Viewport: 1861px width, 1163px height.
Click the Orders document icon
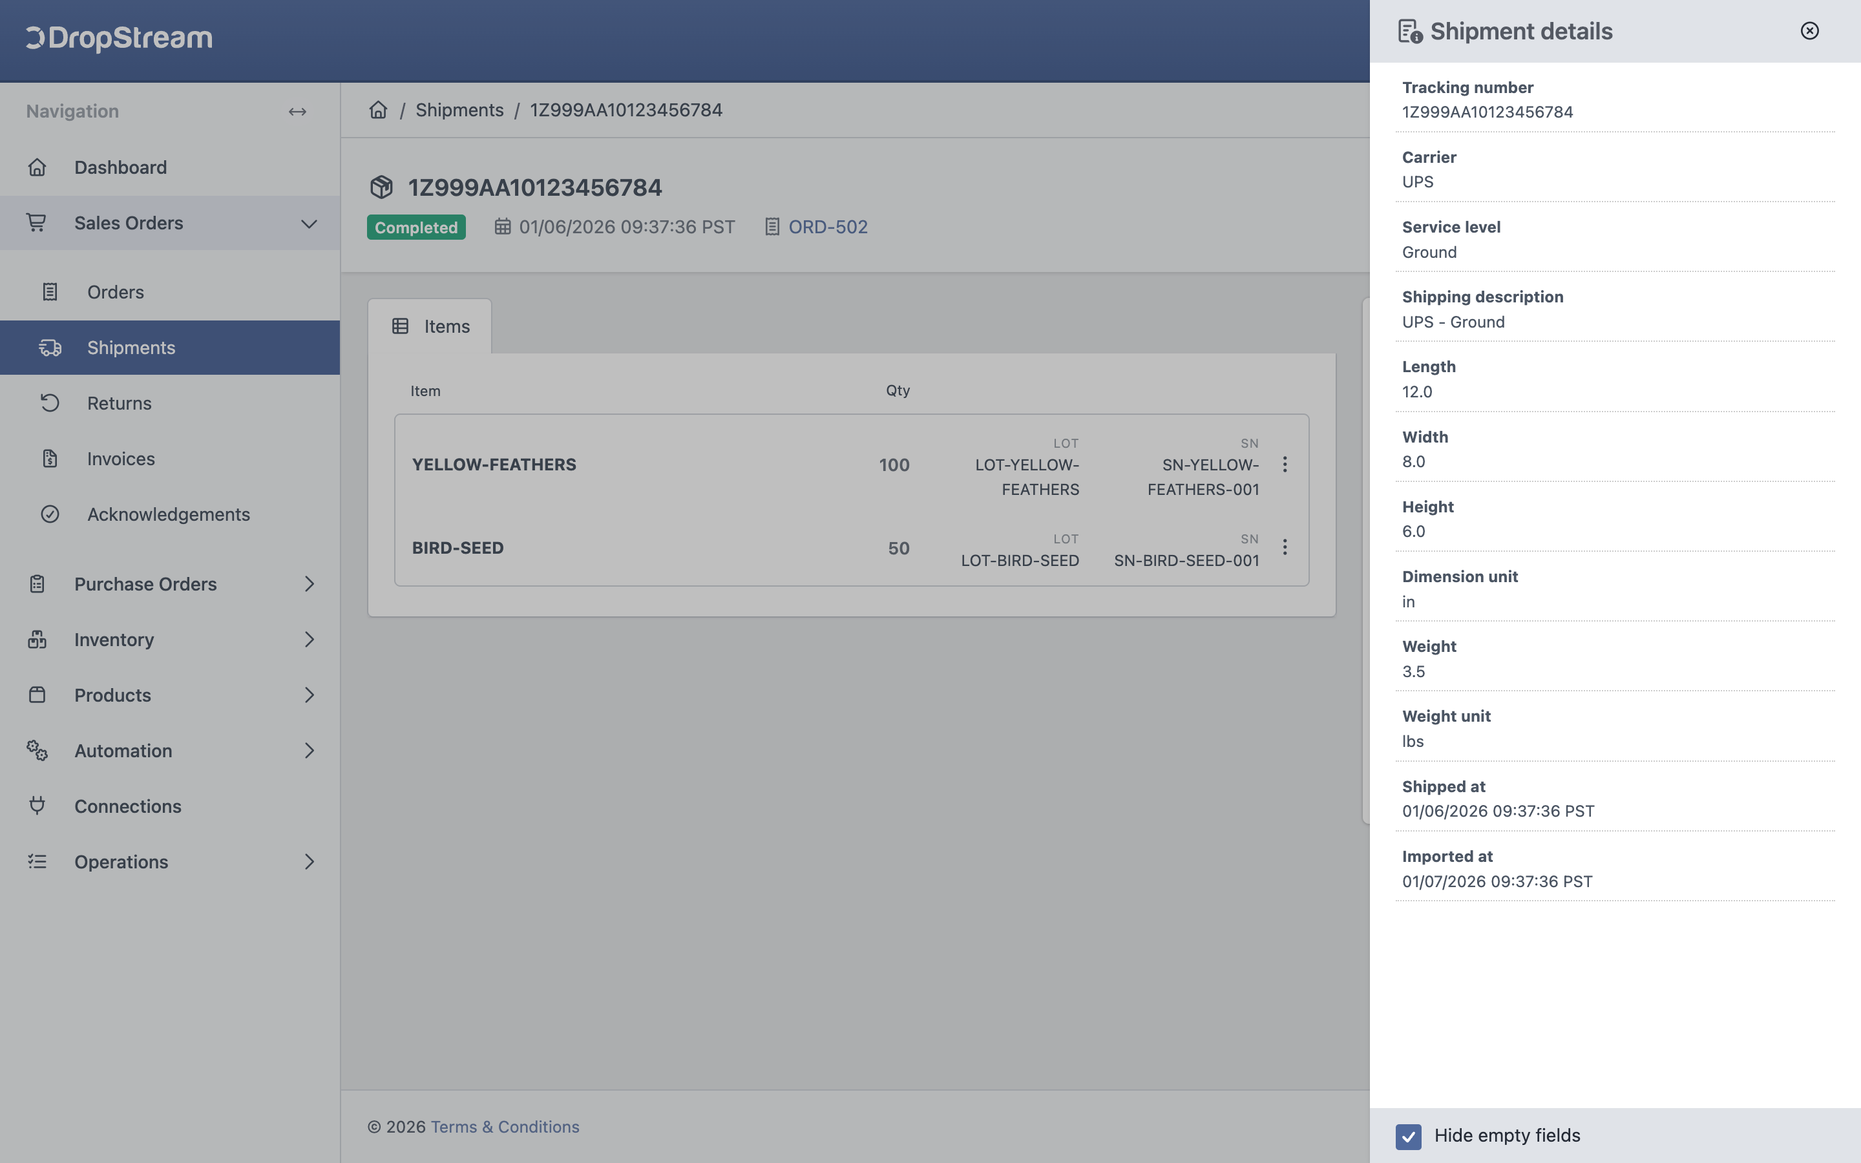[50, 292]
